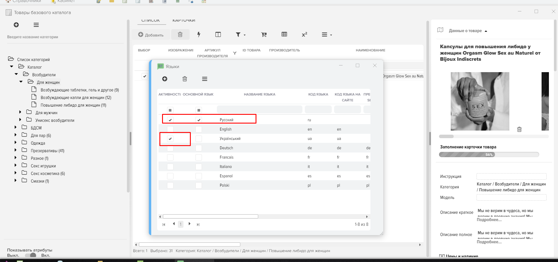Click the Инструкция input field
Screen dimensions: 558x262
pos(511,176)
